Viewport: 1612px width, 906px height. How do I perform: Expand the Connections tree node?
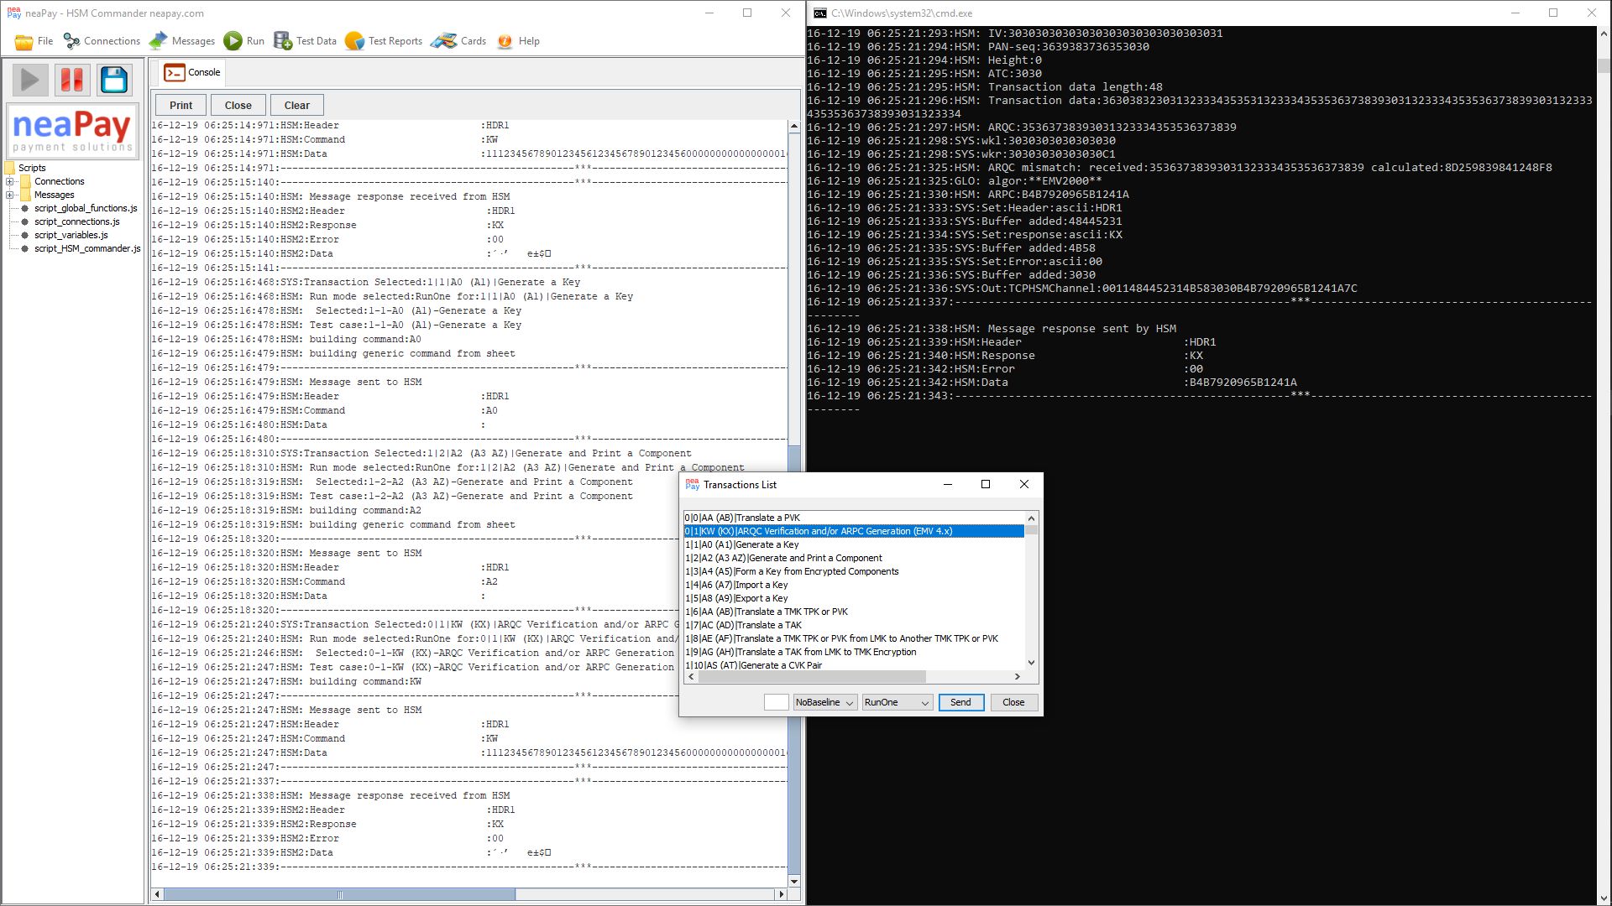(9, 181)
